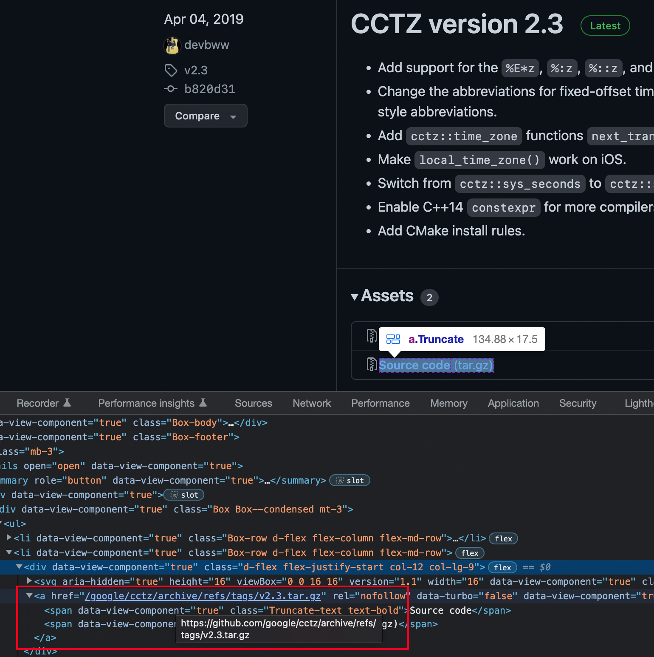Collapse the ul element node
The width and height of the screenshot is (654, 657).
[x=1, y=523]
